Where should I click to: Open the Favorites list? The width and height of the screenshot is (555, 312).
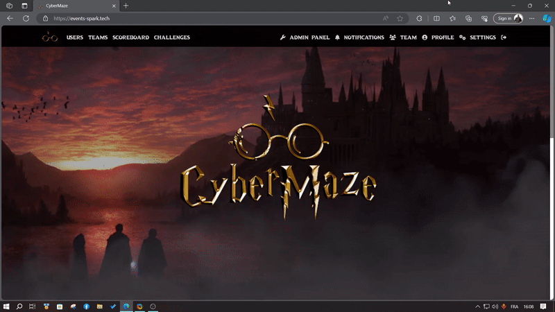(x=453, y=19)
